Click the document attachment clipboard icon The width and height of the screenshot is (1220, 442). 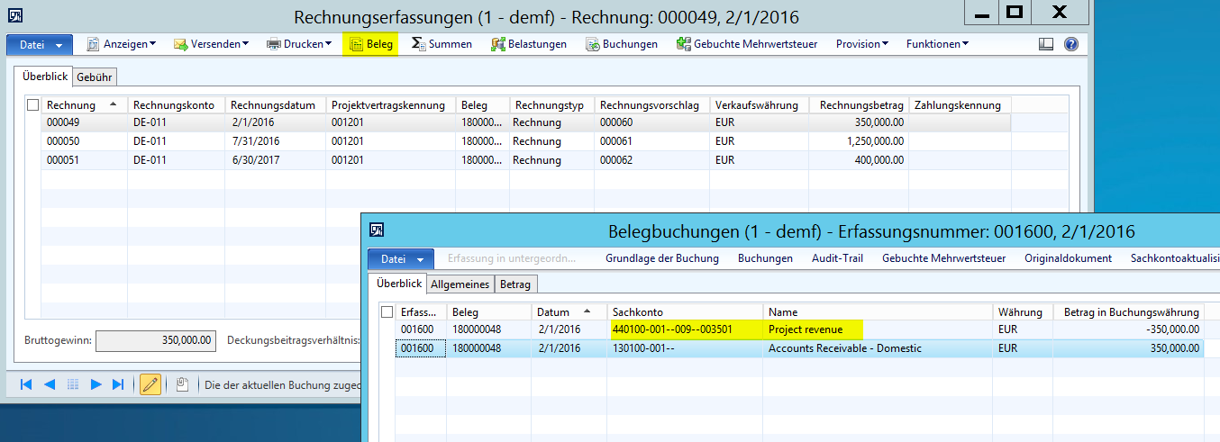point(181,384)
